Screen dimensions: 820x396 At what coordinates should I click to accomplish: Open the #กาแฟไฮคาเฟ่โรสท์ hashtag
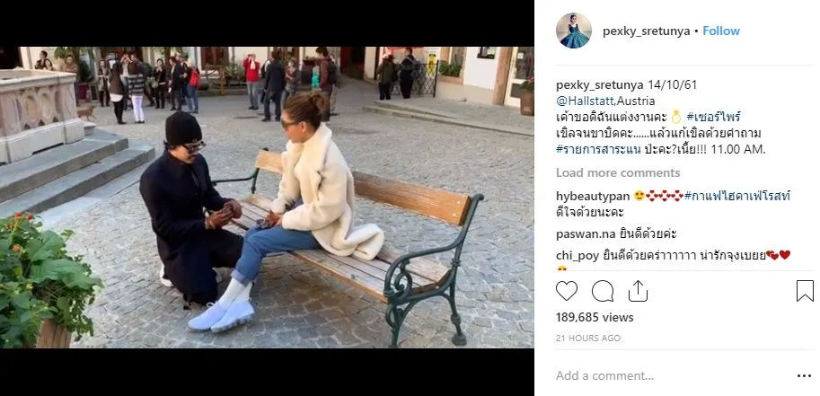coord(737,197)
